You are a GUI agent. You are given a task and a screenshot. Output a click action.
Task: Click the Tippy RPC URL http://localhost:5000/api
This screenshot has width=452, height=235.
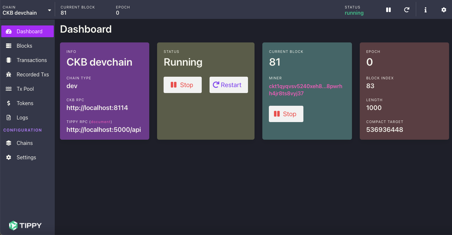click(x=104, y=130)
